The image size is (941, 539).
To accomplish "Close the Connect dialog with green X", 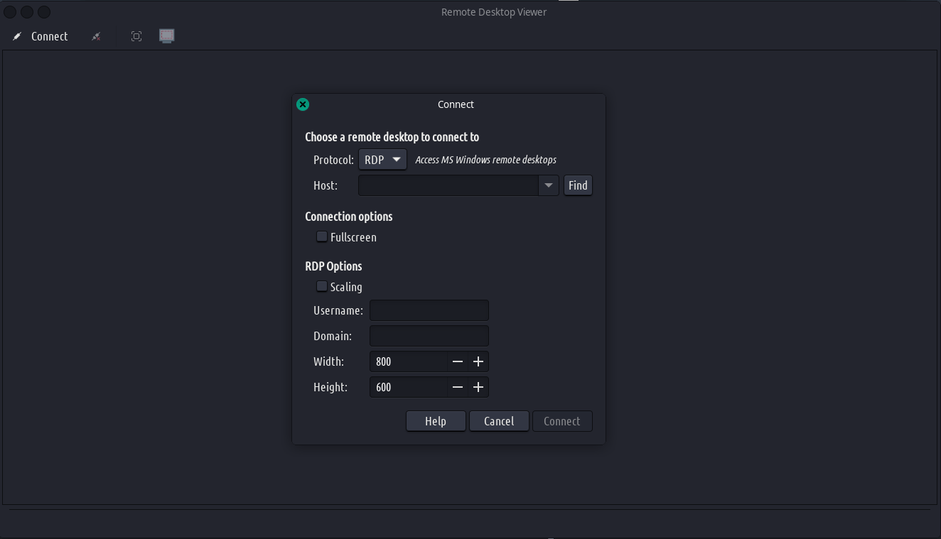I will point(303,104).
